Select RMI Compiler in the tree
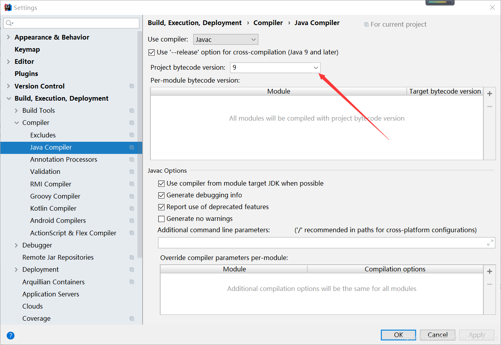Viewport: 501px width, 345px height. tap(51, 184)
